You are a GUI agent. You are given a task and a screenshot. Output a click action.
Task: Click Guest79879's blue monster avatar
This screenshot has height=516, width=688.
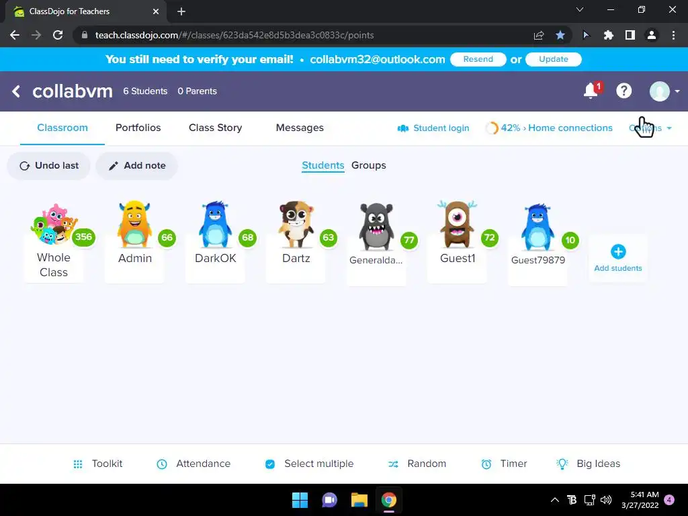tap(537, 227)
